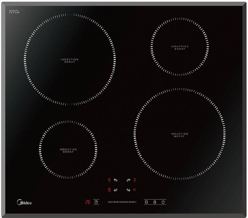
Task: Tap the power on/off icon
Action: 163,202
